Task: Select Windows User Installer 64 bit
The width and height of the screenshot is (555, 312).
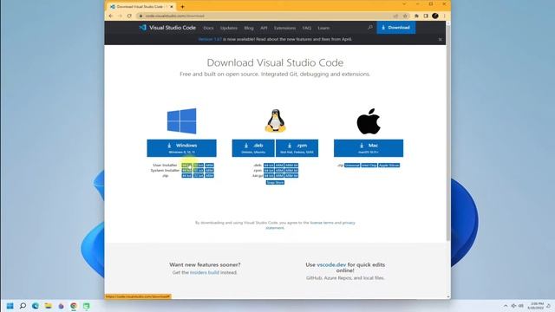Action: 186,166
